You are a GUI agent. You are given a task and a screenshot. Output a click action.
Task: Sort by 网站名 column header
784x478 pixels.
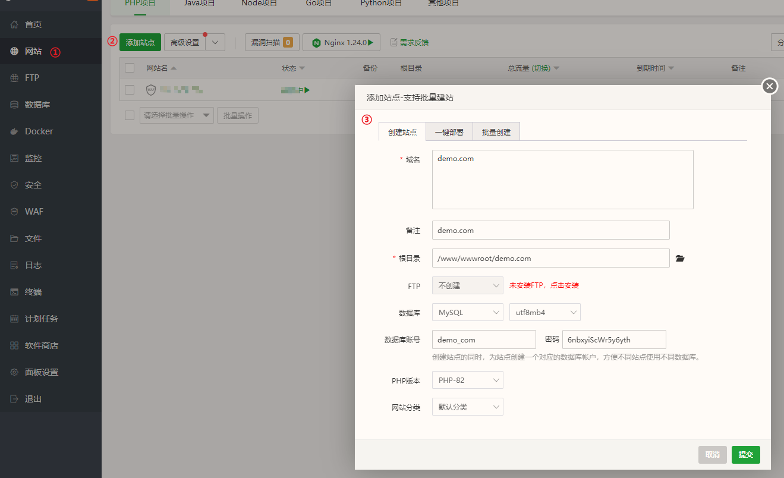pyautogui.click(x=162, y=68)
